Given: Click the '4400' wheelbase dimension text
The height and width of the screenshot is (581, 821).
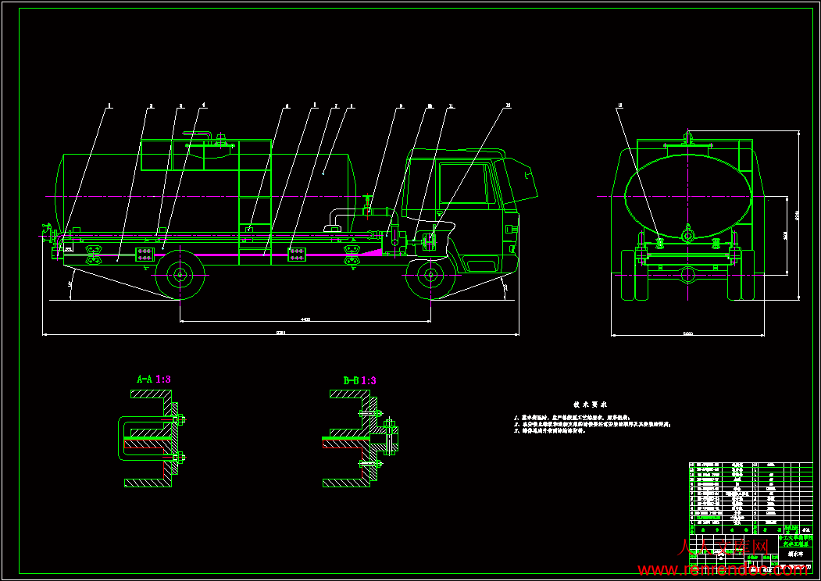Looking at the screenshot, I should point(305,319).
